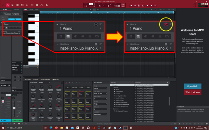The width and height of the screenshot is (209, 130).
Task: Open the circular Sampler icon in top toolbar
Action: pyautogui.click(x=37, y=5)
